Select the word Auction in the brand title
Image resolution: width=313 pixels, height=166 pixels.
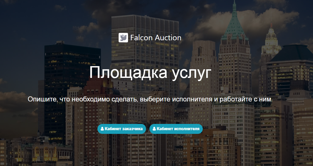[168, 38]
